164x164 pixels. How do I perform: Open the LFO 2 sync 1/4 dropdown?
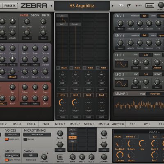point(146,74)
